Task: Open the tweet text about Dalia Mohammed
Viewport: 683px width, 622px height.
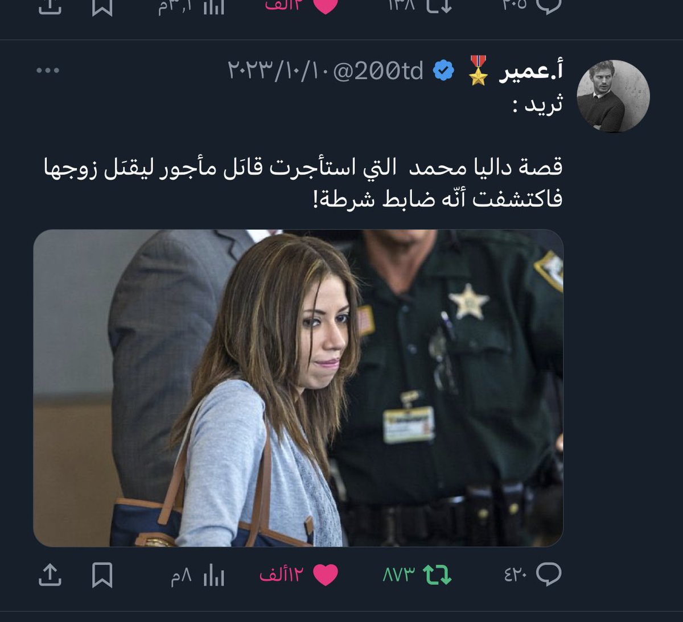Action: (303, 183)
